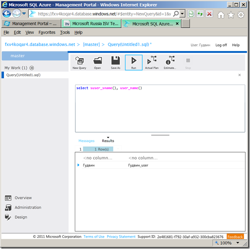The image size is (250, 249).
Task: Click the first <no column...> header
Action: click(98, 158)
